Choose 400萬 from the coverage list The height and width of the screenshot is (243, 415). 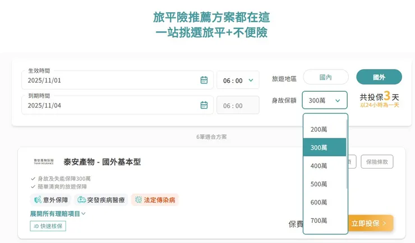coord(325,166)
